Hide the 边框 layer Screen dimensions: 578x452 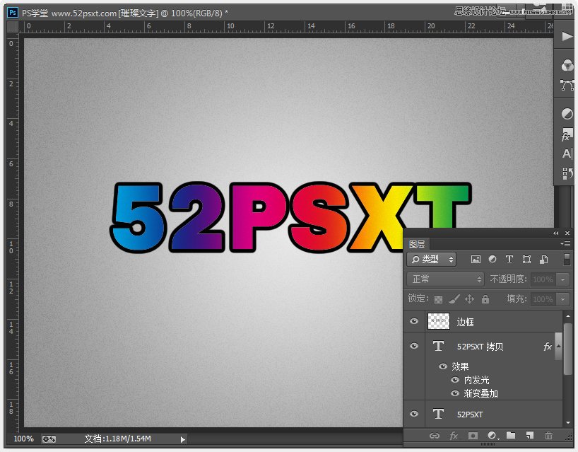[414, 321]
